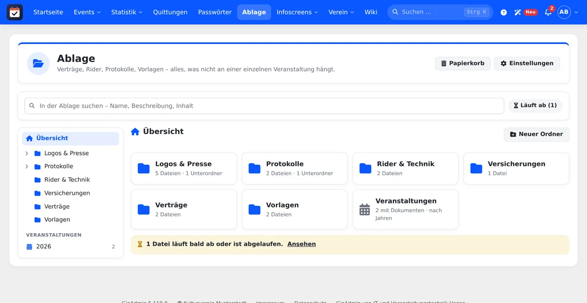Click the folder icon on Protokolle card
The image size is (587, 303).
pos(254,169)
